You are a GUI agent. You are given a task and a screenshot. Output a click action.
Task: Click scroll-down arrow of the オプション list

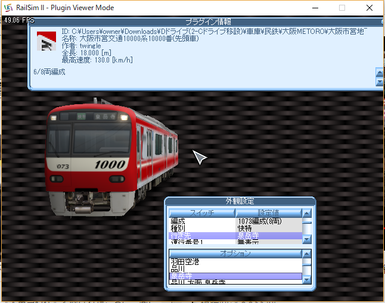click(x=307, y=279)
